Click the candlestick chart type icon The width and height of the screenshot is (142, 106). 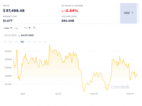tap(34, 28)
